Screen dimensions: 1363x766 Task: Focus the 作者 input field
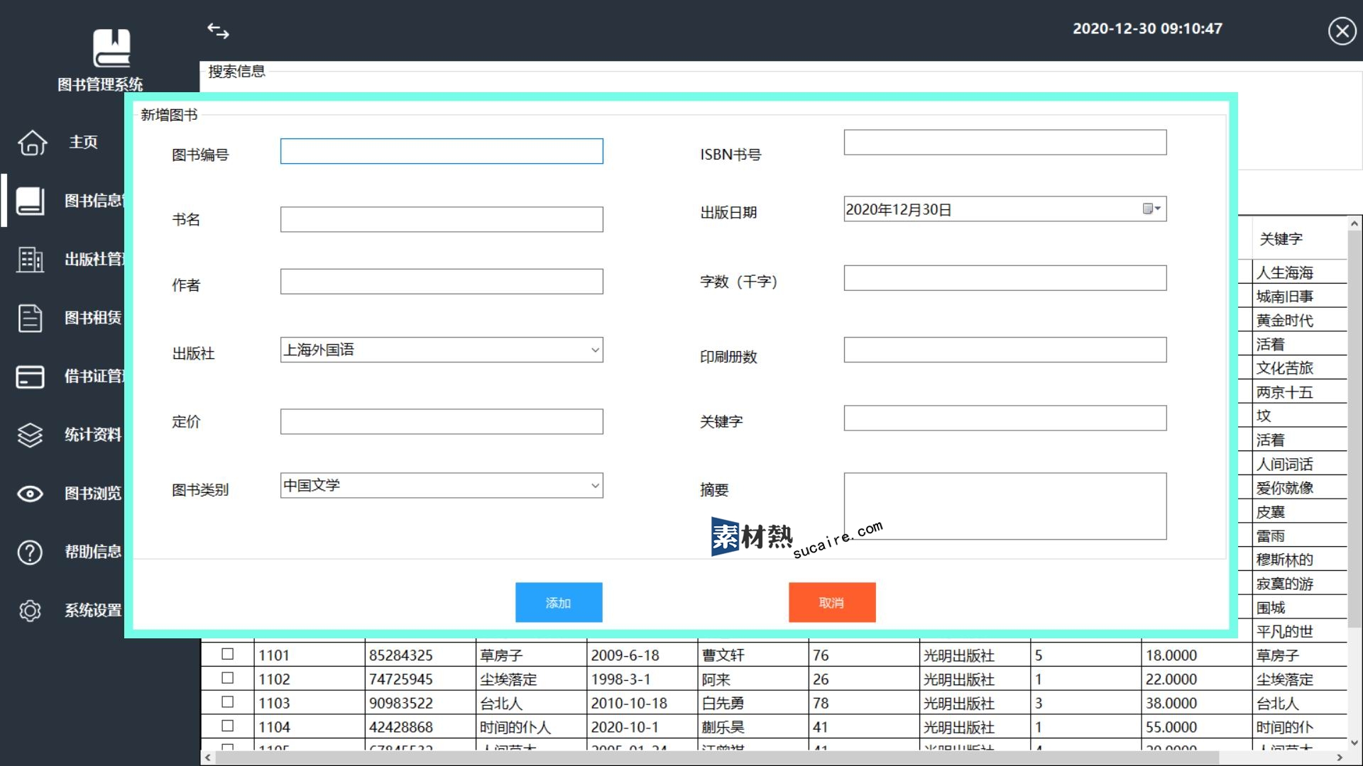tap(442, 282)
